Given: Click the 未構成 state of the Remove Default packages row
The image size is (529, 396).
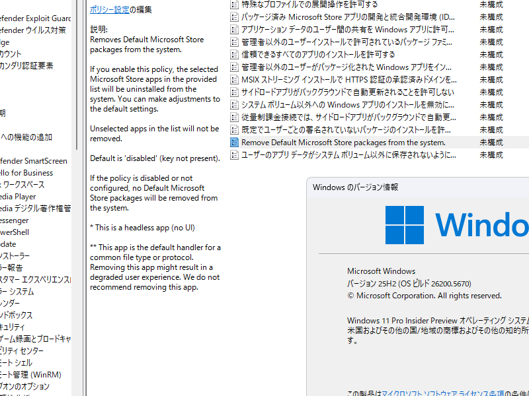Looking at the screenshot, I should 491,143.
